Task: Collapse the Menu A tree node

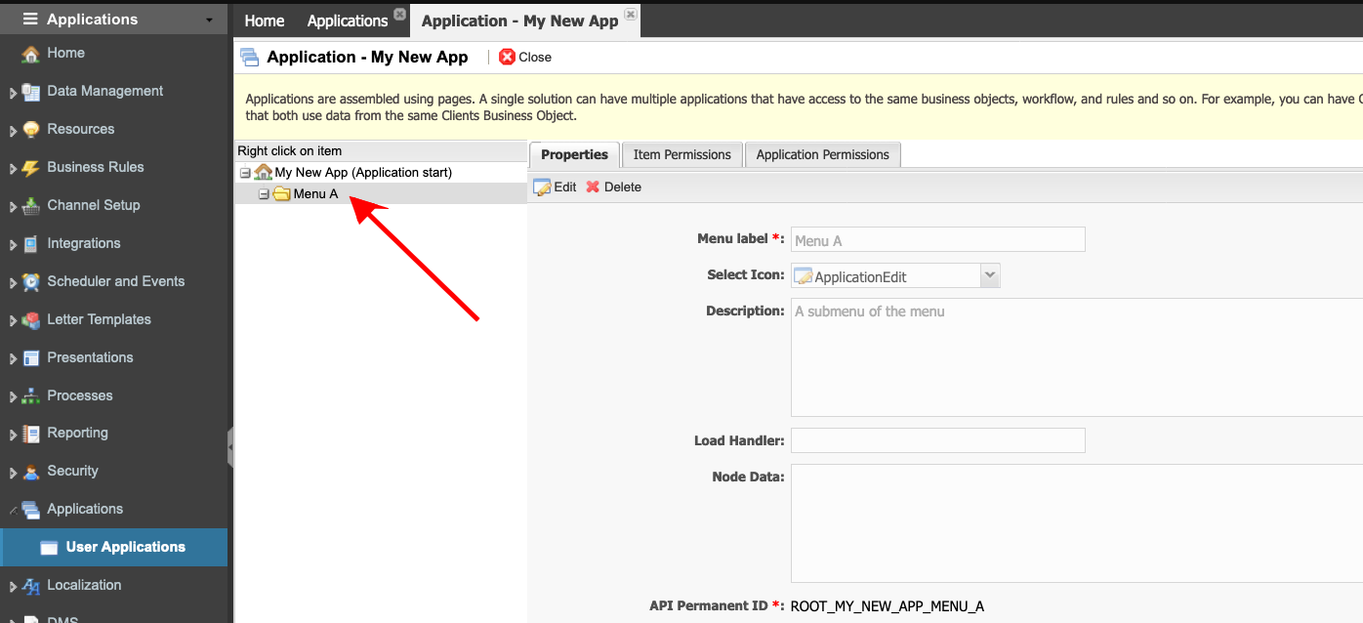Action: [x=264, y=194]
